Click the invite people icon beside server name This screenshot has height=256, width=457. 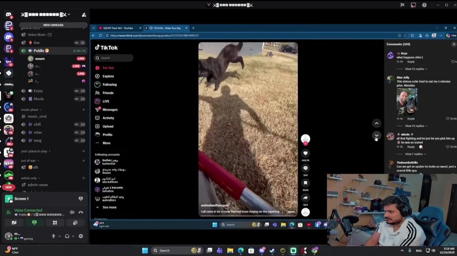click(84, 15)
